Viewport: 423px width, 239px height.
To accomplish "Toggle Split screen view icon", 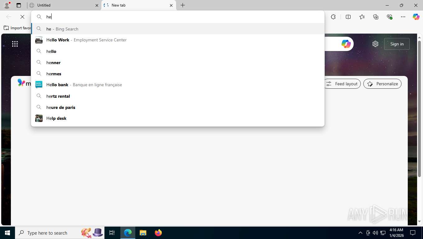I will [348, 17].
